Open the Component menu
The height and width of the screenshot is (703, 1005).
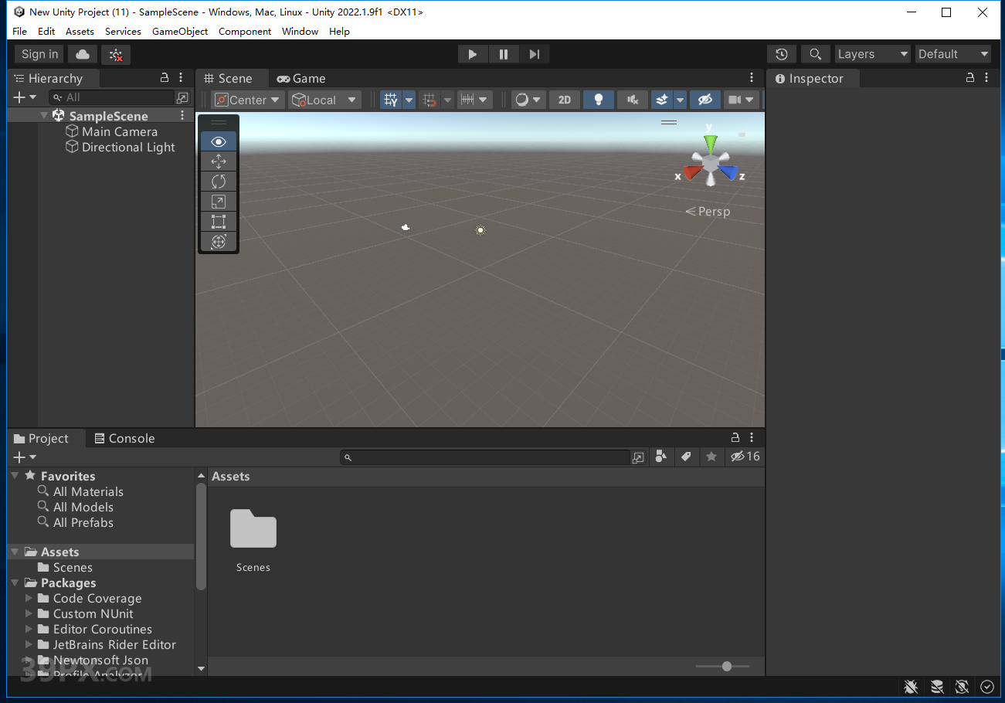(245, 32)
